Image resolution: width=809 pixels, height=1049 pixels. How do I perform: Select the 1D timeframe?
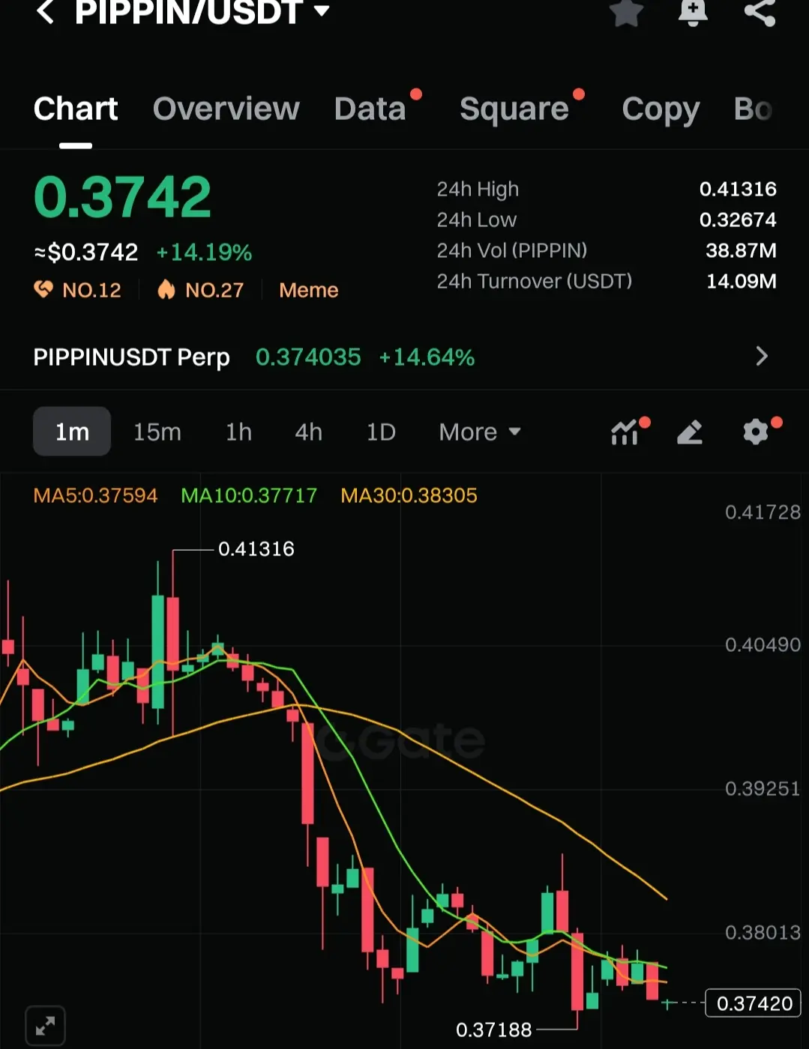(x=381, y=432)
